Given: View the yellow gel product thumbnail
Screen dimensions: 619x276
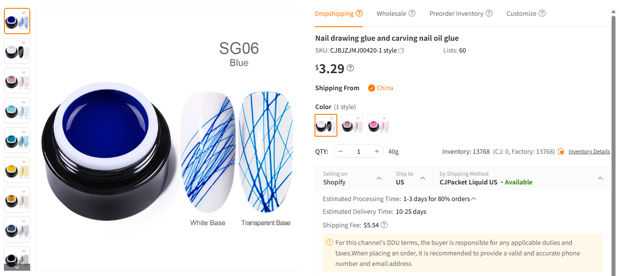Looking at the screenshot, I should tap(17, 170).
